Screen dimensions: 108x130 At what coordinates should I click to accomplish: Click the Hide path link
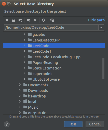[96, 20]
